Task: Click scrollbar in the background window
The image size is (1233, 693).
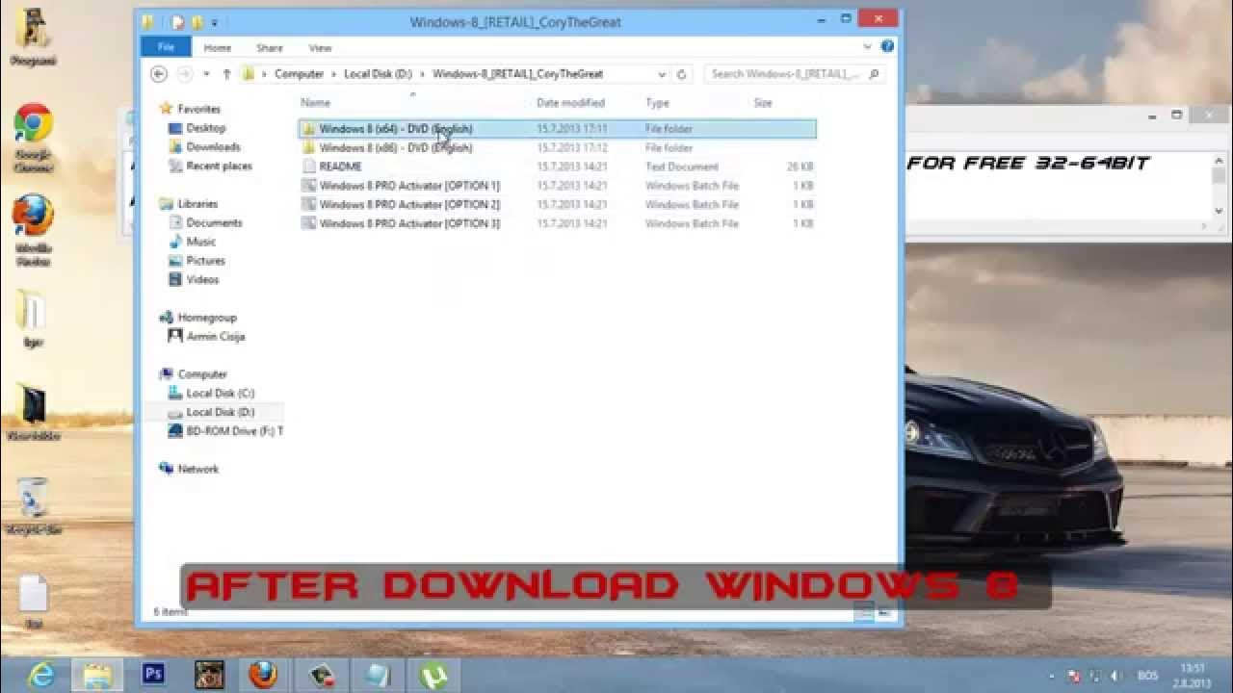Action: (1219, 185)
